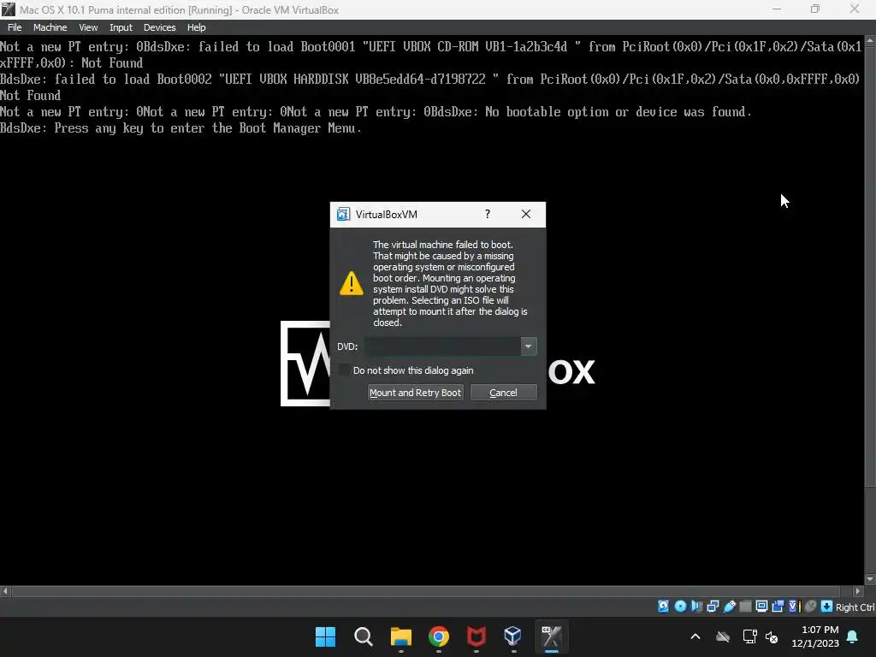Open the Devices menu
This screenshot has height=657, width=876.
pyautogui.click(x=159, y=27)
